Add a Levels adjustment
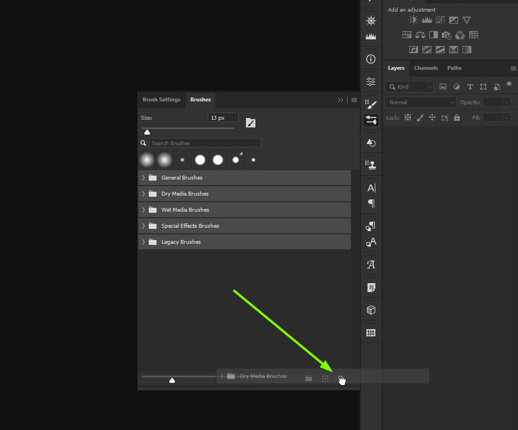The image size is (518, 430). pyautogui.click(x=426, y=19)
